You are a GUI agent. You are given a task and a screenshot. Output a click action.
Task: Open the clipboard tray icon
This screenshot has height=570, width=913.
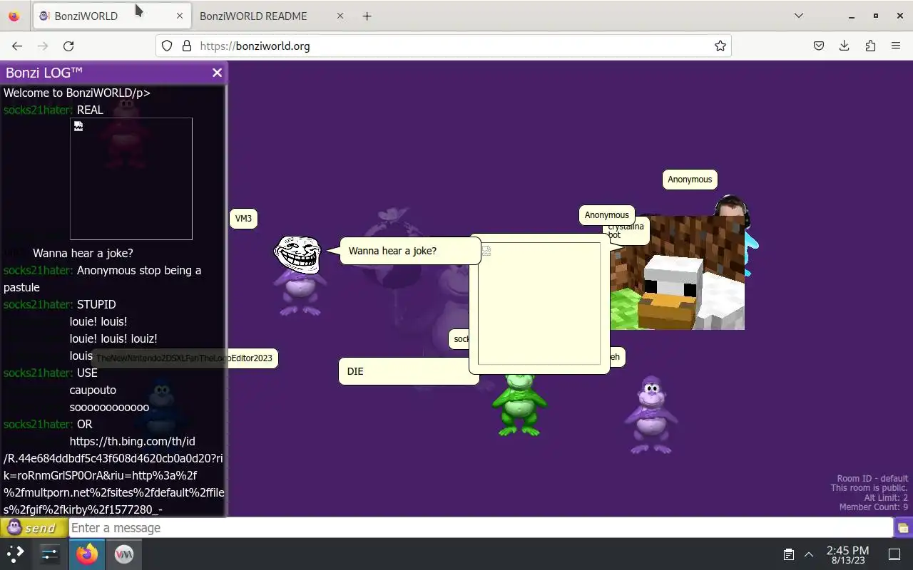point(789,554)
